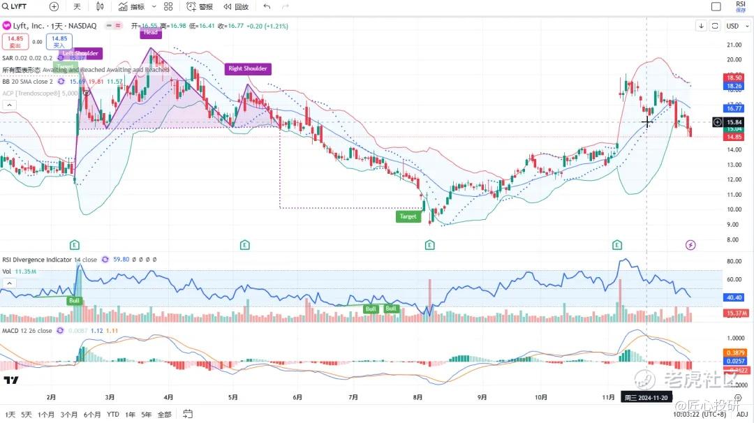The width and height of the screenshot is (754, 423).
Task: Set the range to 全部
Action: [165, 415]
